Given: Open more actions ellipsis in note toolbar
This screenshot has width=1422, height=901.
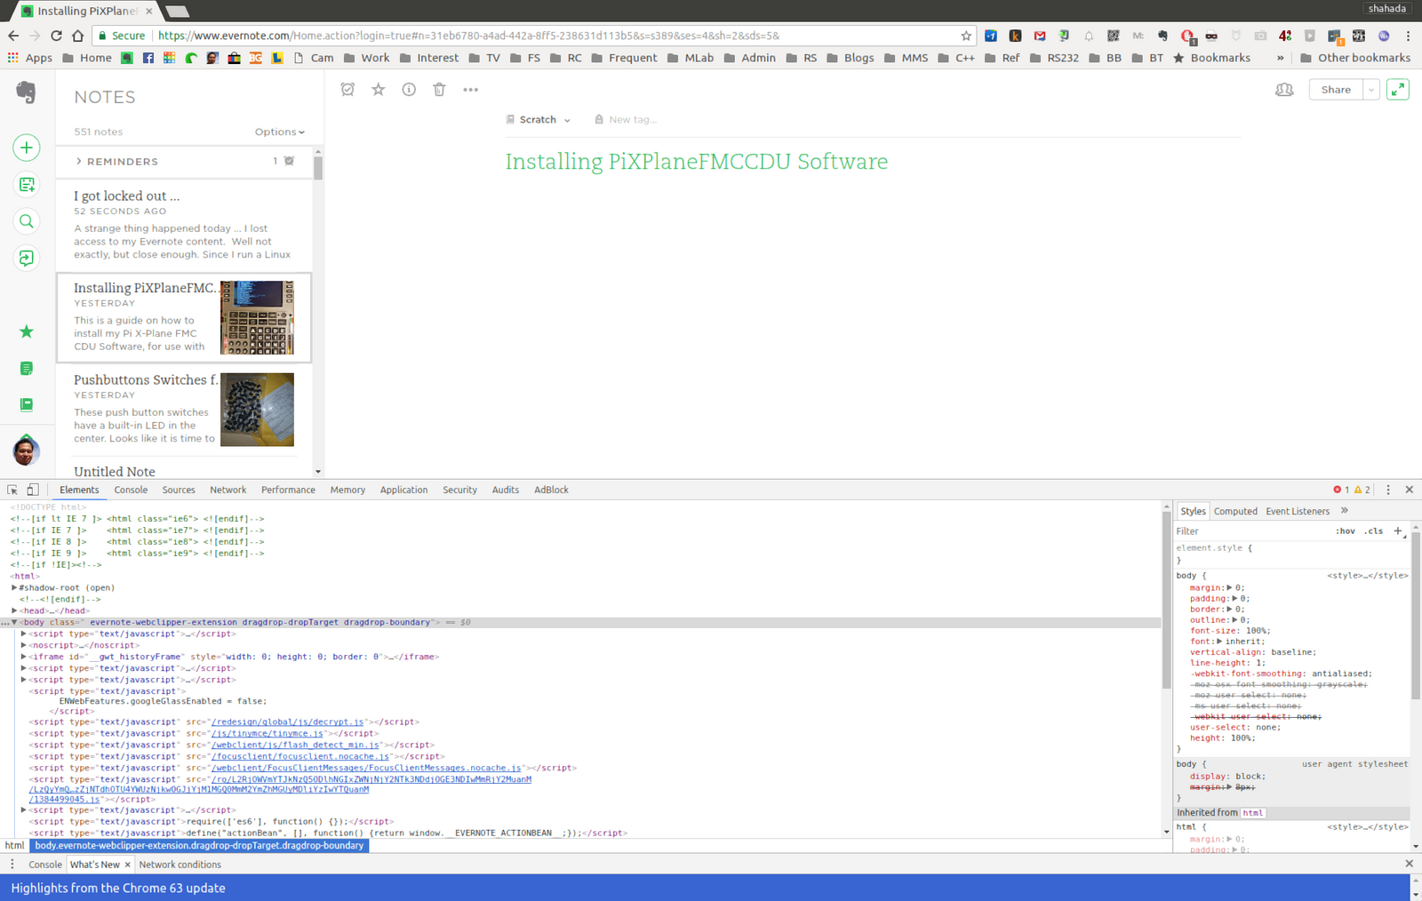Looking at the screenshot, I should tap(470, 90).
